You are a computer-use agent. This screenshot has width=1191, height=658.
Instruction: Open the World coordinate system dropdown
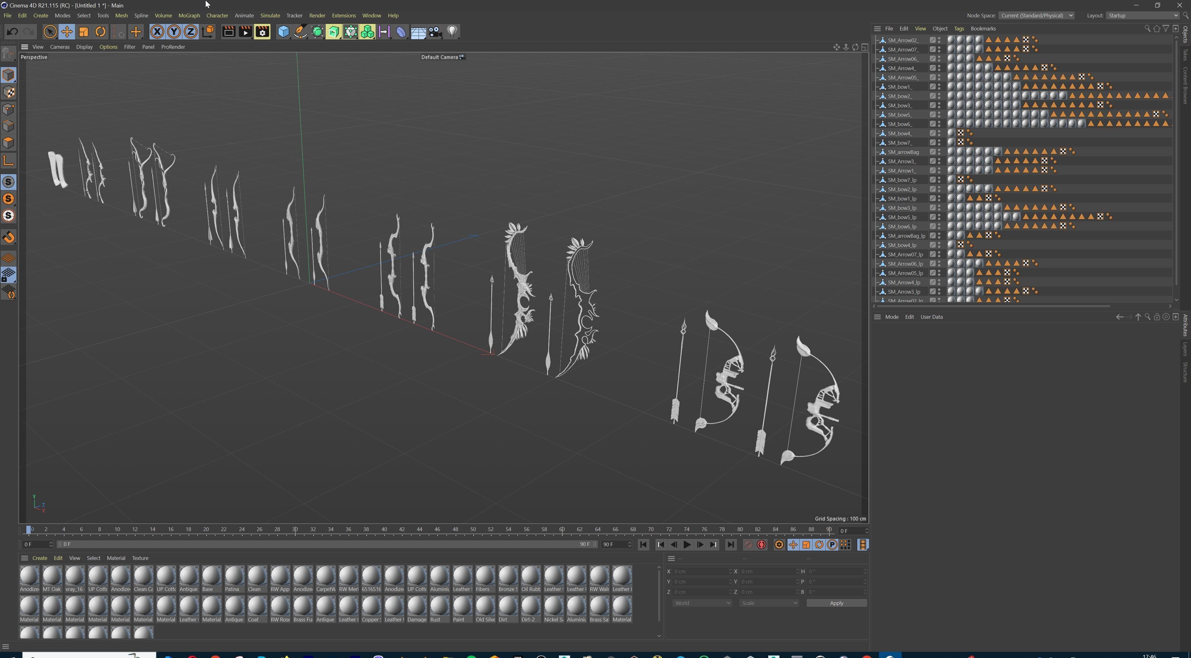pyautogui.click(x=702, y=603)
